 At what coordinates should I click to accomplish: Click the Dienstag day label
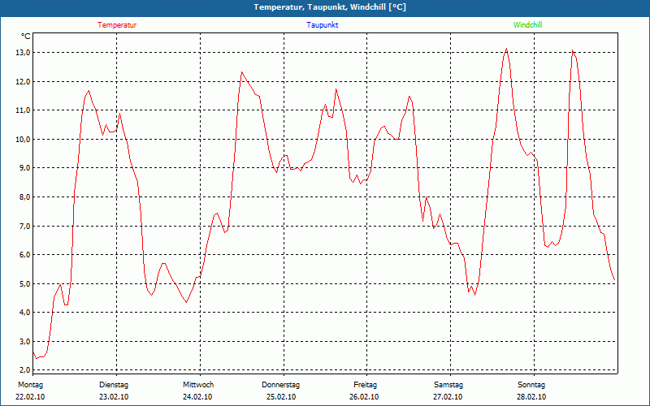(x=114, y=385)
